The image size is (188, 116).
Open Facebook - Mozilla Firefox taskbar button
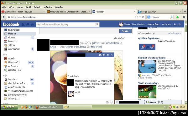pyautogui.click(x=48, y=107)
